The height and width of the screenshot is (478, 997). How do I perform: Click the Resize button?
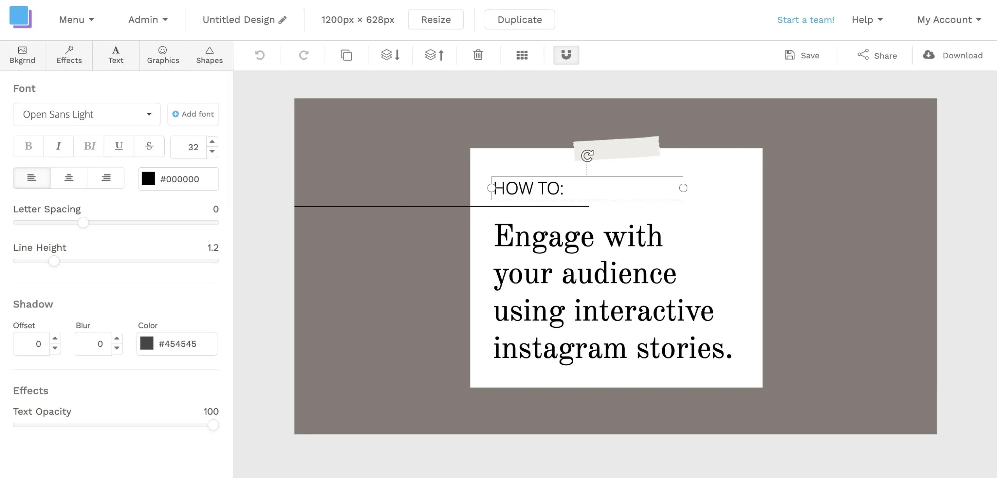[436, 20]
